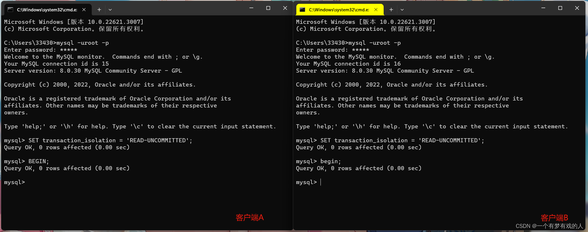Click 'mysql -uroot -p' command in right window
588x232 pixels.
[375, 43]
